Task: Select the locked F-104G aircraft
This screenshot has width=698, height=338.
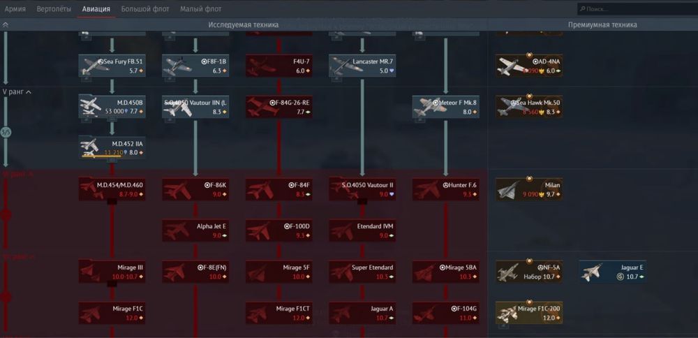Action: (x=445, y=313)
